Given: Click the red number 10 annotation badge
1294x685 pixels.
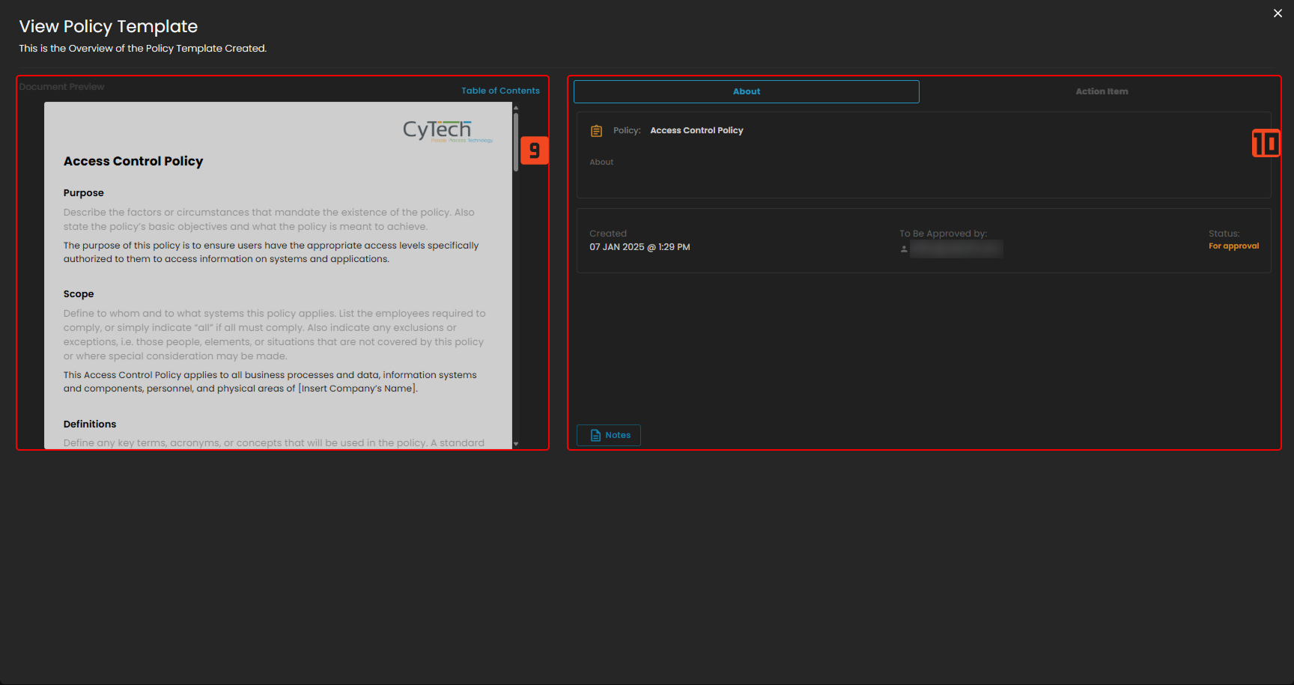Looking at the screenshot, I should (x=1266, y=143).
